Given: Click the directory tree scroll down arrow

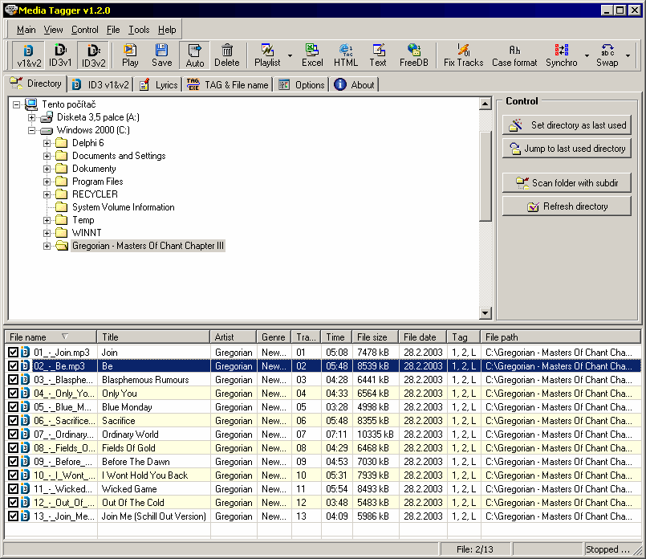Looking at the screenshot, I should click(x=486, y=313).
